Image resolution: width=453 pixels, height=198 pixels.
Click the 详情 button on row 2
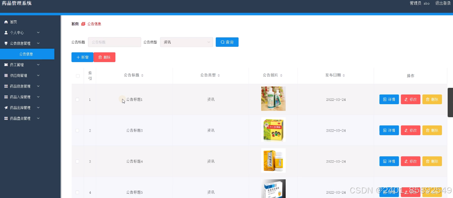click(x=389, y=130)
